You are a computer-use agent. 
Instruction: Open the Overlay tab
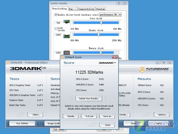click(100, 9)
